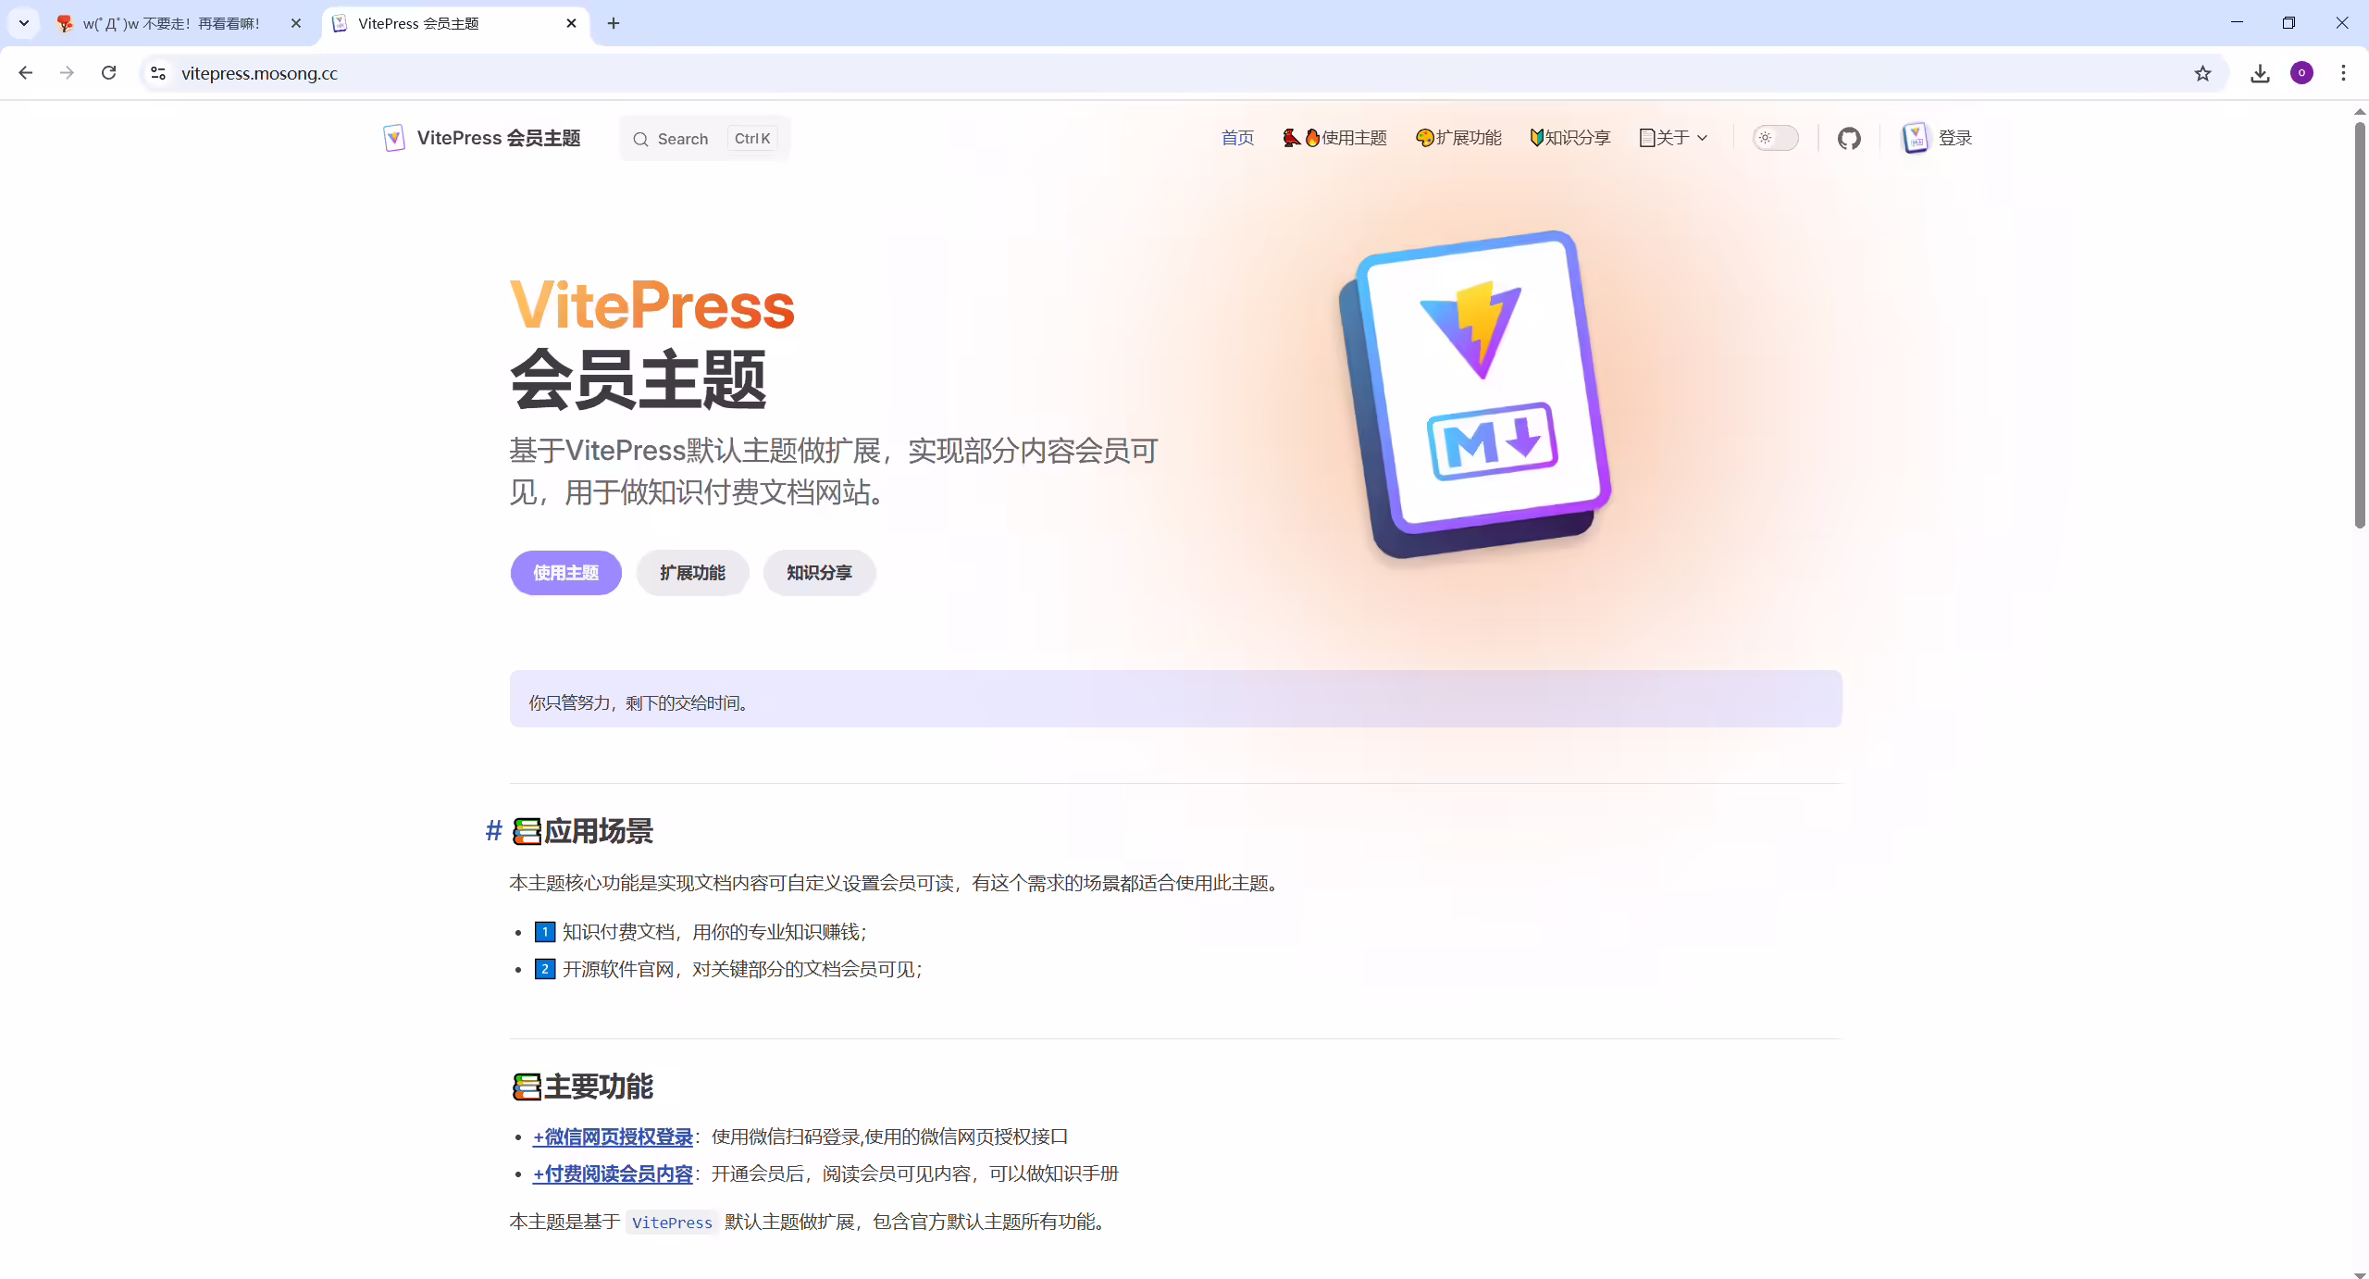Click the hero tagline starting 基于VitePress默认主题
The height and width of the screenshot is (1279, 2369).
pos(834,471)
